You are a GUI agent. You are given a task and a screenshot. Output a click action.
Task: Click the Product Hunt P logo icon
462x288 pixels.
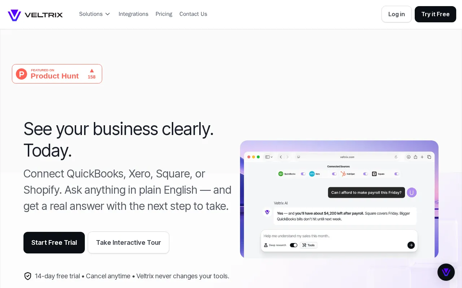point(22,74)
